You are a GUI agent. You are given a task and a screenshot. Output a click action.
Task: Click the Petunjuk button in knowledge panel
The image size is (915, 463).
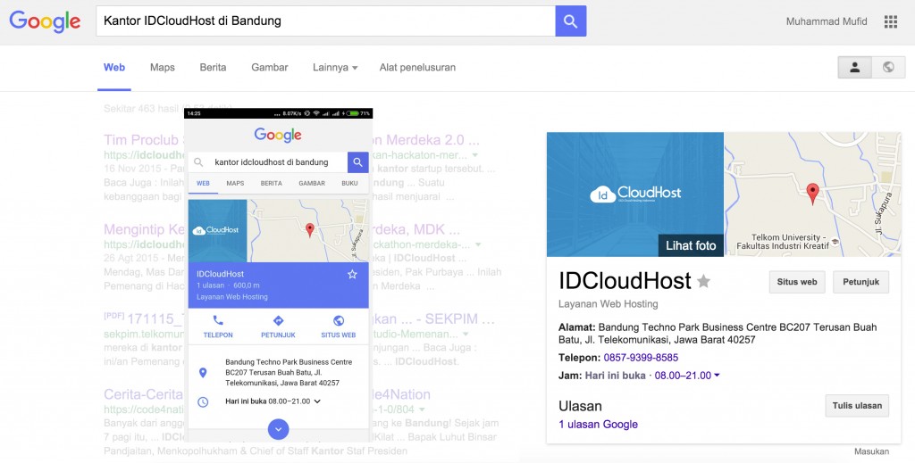pyautogui.click(x=860, y=282)
